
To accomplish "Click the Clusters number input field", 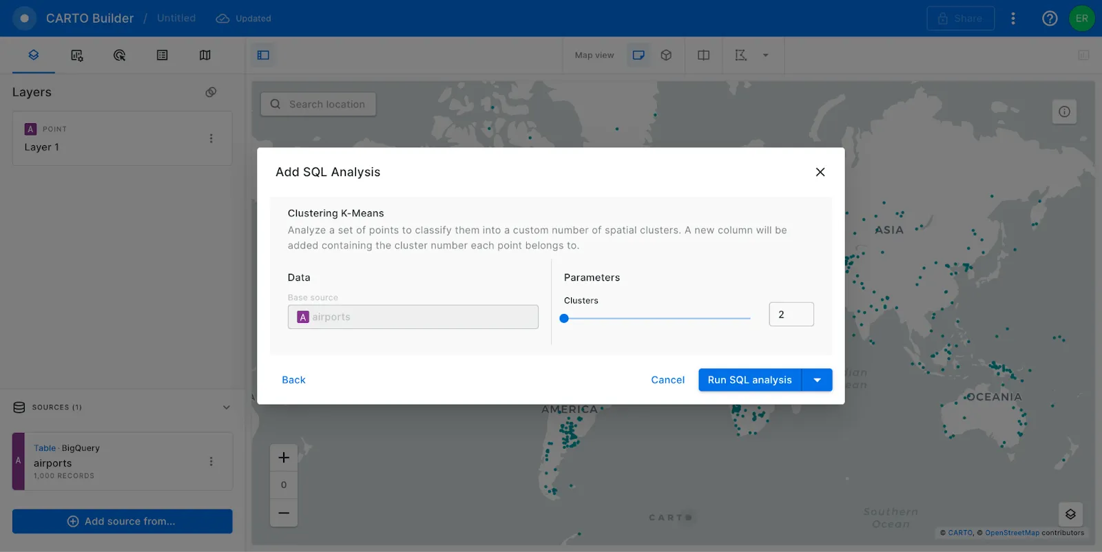I will (x=791, y=315).
